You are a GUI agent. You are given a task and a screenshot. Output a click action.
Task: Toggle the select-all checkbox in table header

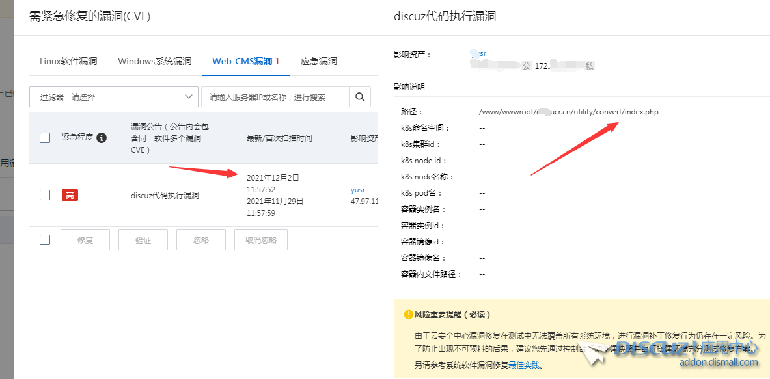(45, 138)
